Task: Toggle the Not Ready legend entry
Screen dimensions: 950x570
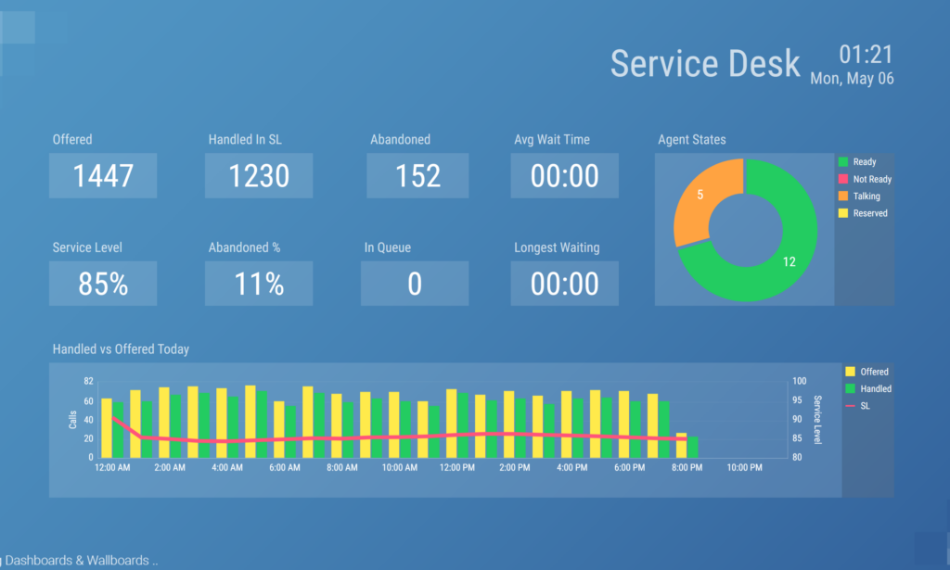Action: pyautogui.click(x=871, y=180)
